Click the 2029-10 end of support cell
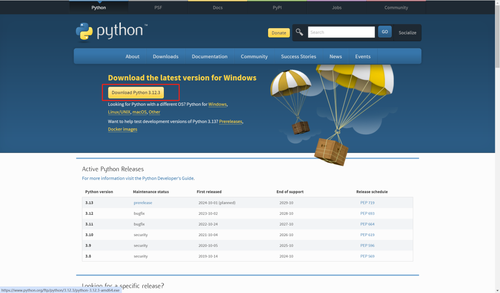 (x=287, y=203)
